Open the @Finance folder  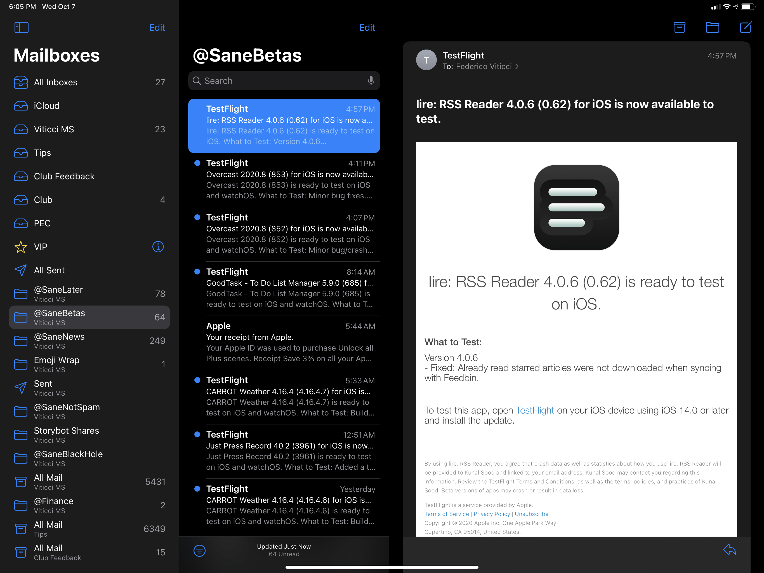(x=89, y=505)
